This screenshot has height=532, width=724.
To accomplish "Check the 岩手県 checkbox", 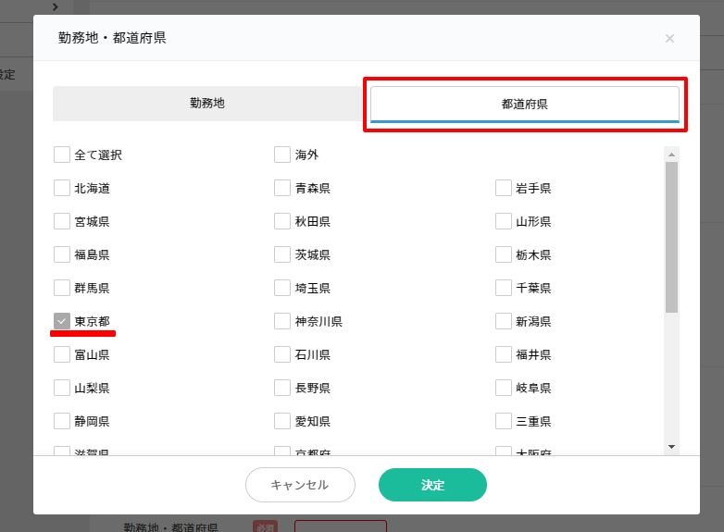I will (x=504, y=188).
